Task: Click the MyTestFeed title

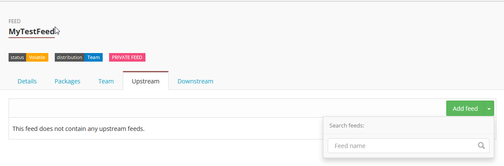Action: click(32, 32)
